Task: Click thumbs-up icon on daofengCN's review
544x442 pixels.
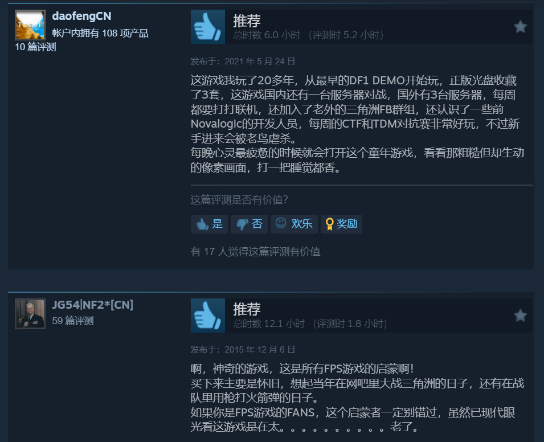Action: 207,27
